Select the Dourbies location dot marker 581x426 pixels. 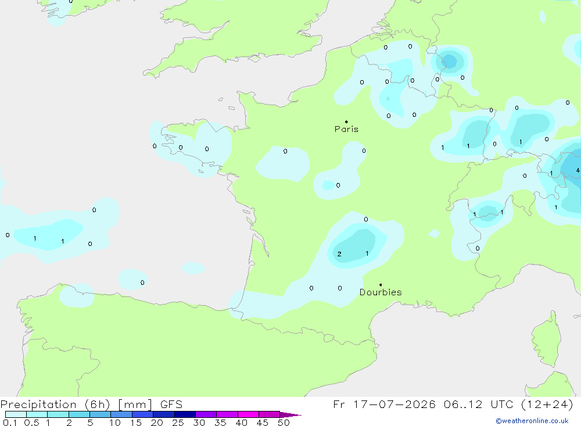tap(381, 285)
